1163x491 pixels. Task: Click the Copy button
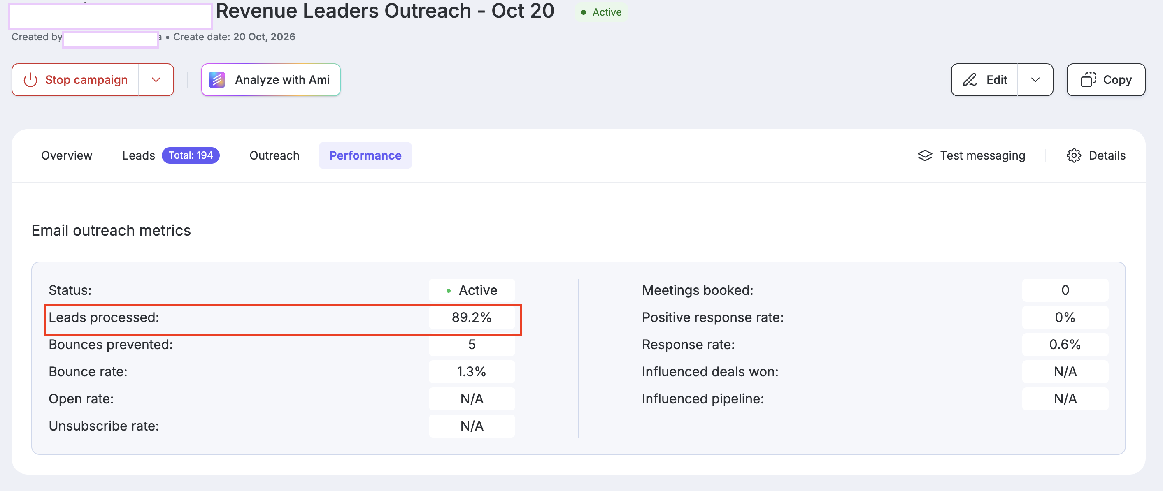[1106, 80]
